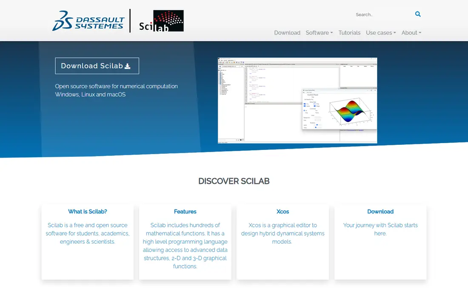The height and width of the screenshot is (293, 468).
Task: Click the Download Scilab button
Action: (97, 66)
